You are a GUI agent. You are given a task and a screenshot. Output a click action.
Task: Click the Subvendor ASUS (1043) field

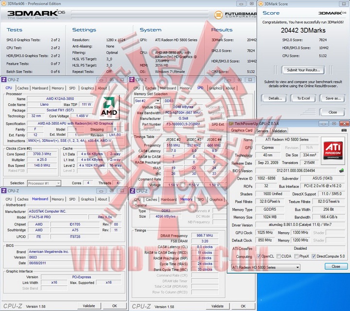323,178
